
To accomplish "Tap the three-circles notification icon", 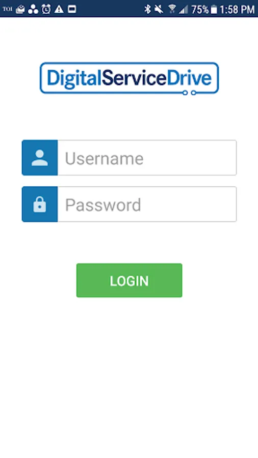I will click(33, 9).
